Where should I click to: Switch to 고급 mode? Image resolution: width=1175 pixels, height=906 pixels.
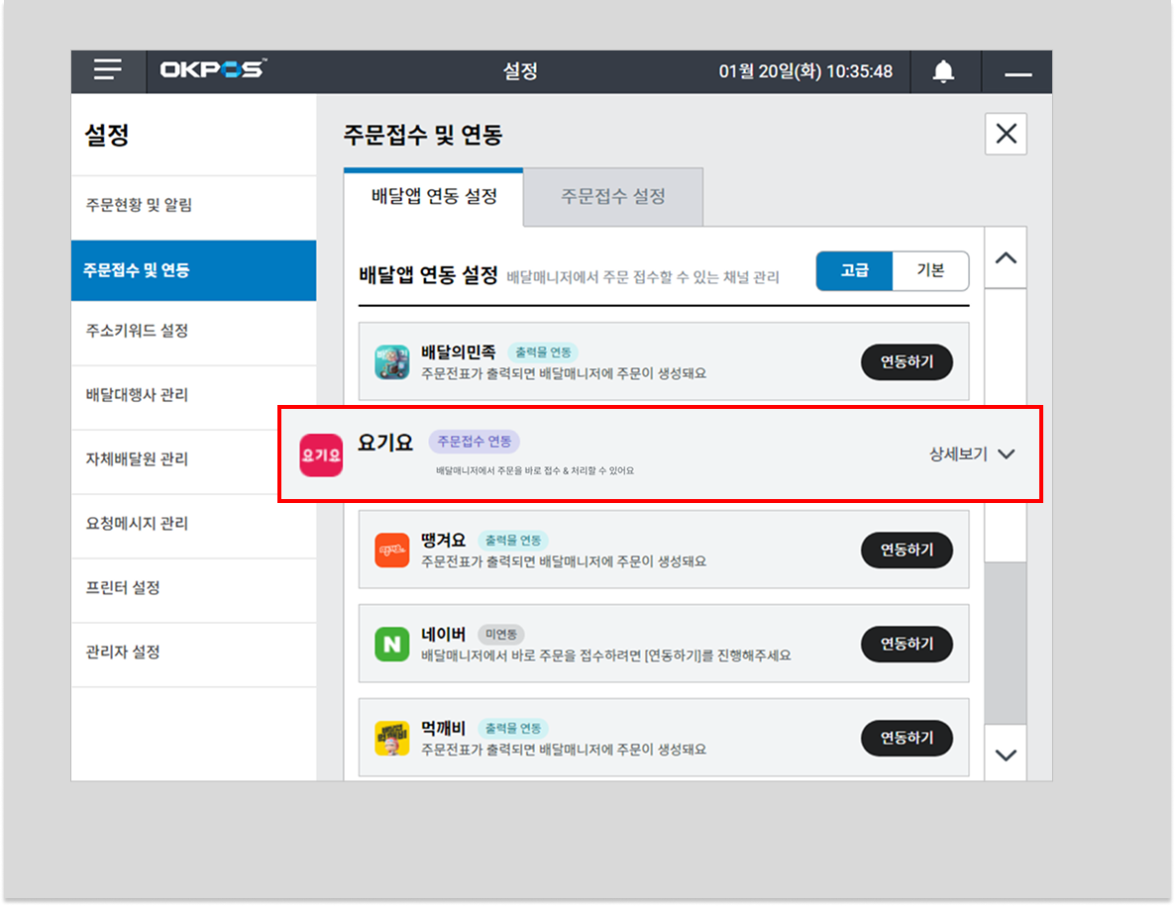[854, 270]
